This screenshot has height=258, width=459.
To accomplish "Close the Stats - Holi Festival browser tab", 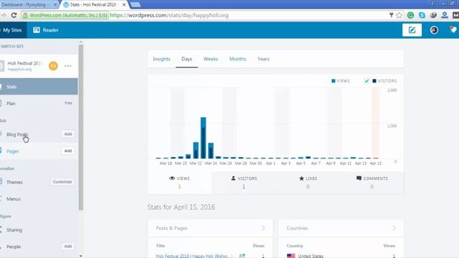I will pos(124,5).
